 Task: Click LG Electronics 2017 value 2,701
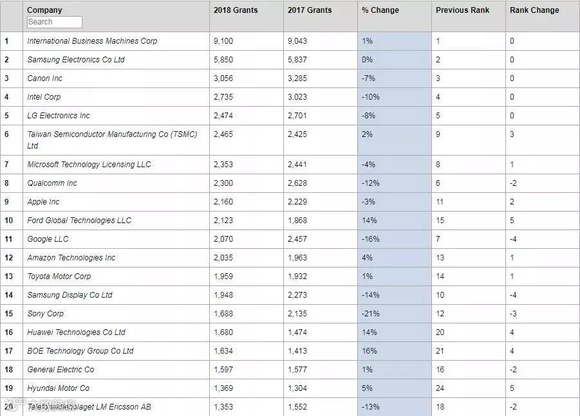point(297,116)
